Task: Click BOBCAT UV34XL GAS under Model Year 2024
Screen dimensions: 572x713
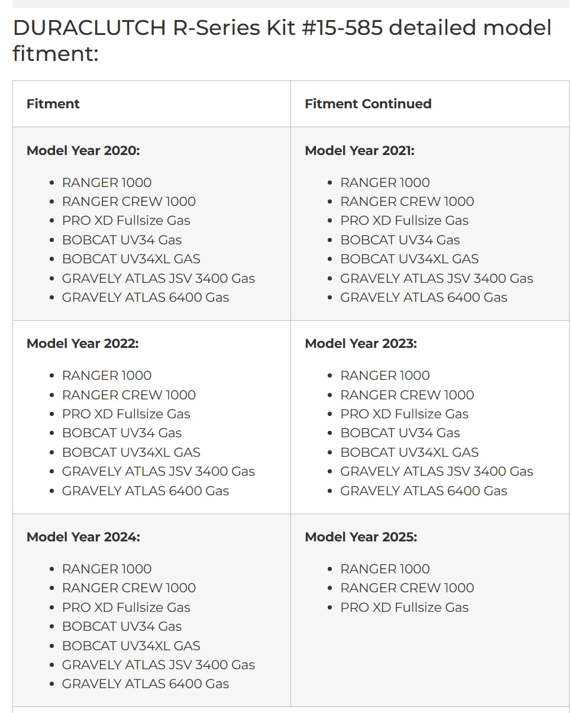Action: tap(131, 646)
